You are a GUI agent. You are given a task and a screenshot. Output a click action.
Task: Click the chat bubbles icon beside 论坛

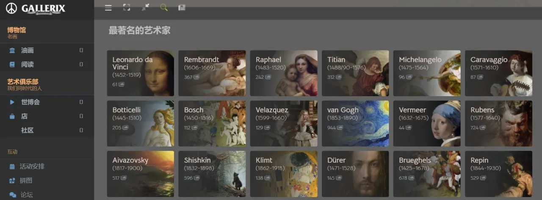coord(13,194)
